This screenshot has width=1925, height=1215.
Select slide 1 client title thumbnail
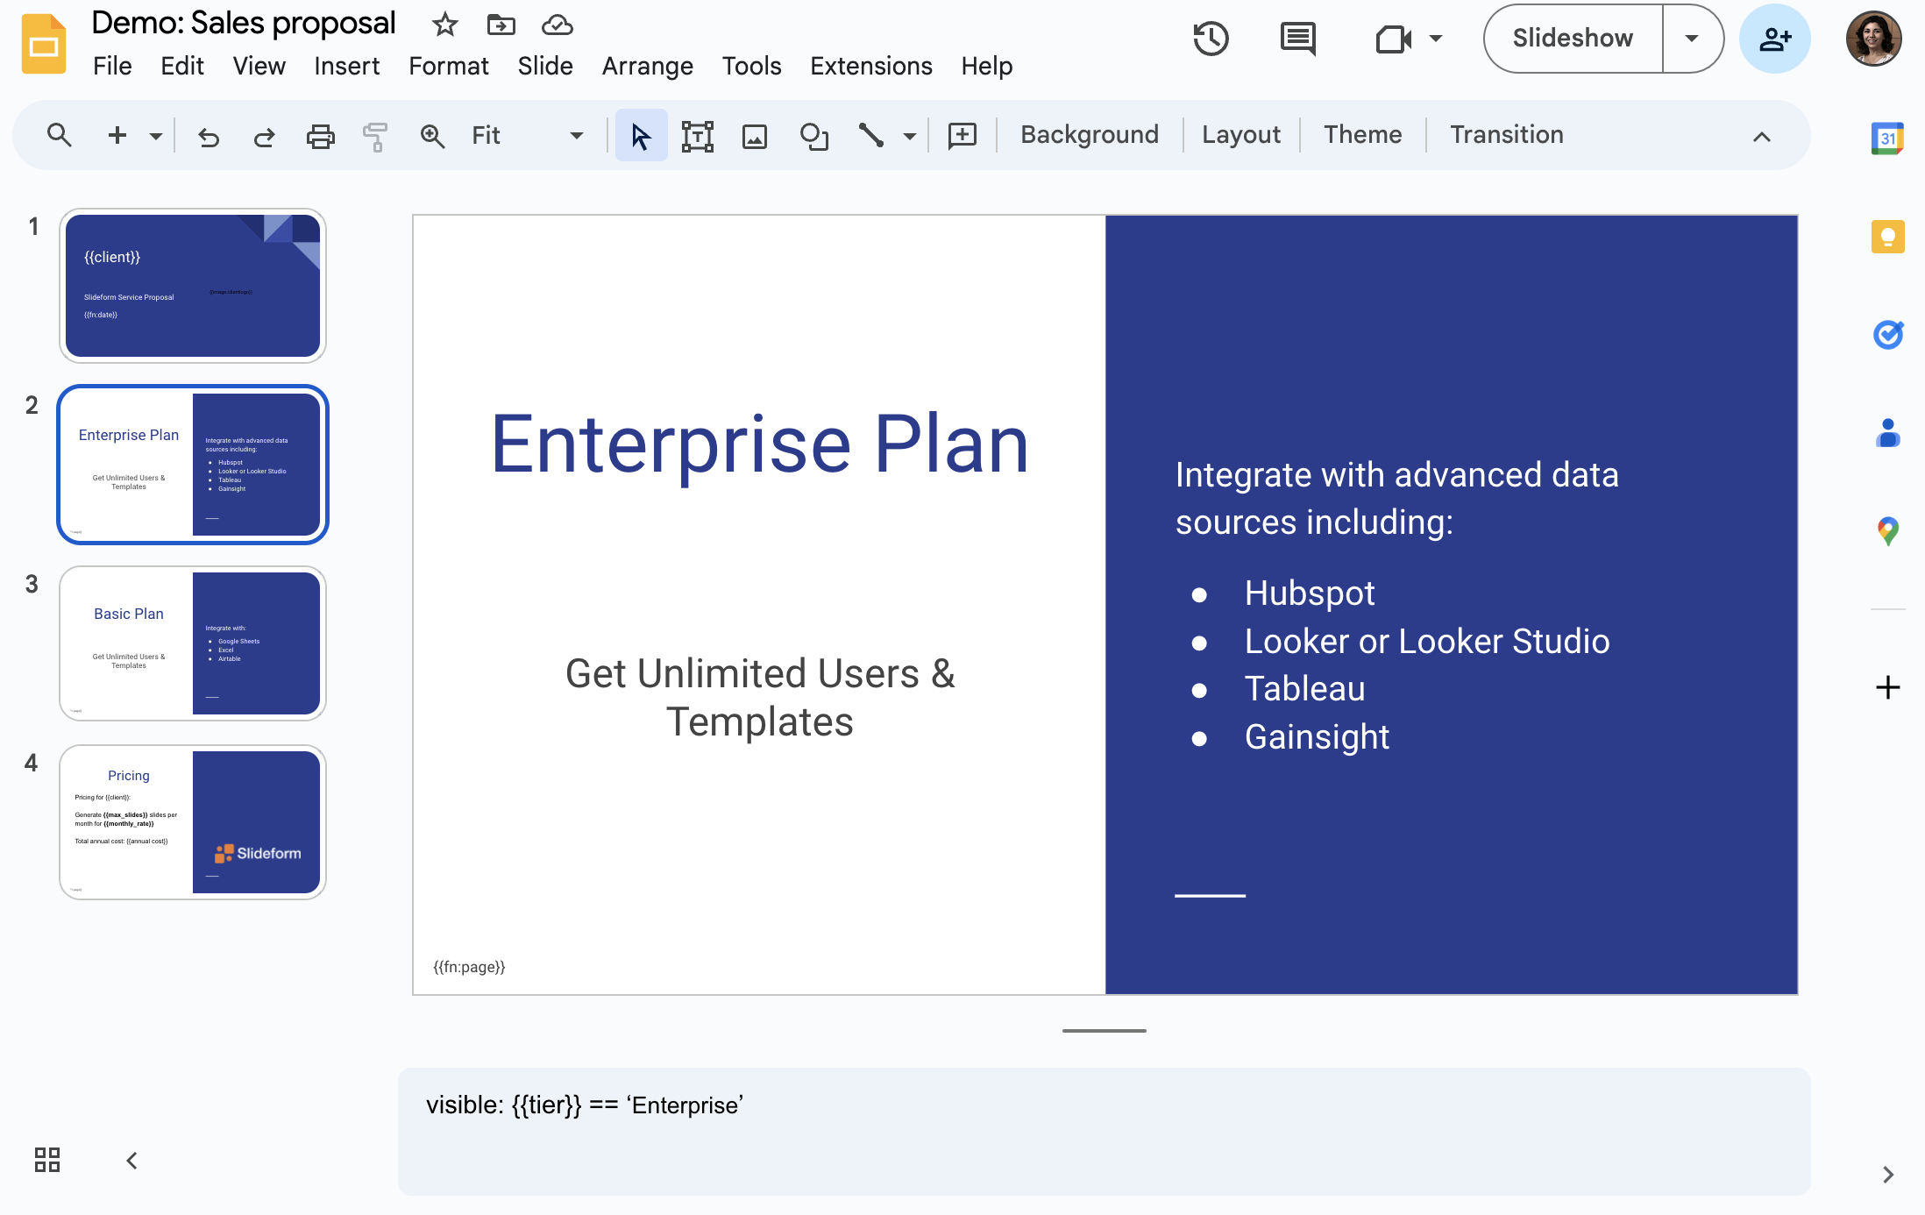(193, 286)
